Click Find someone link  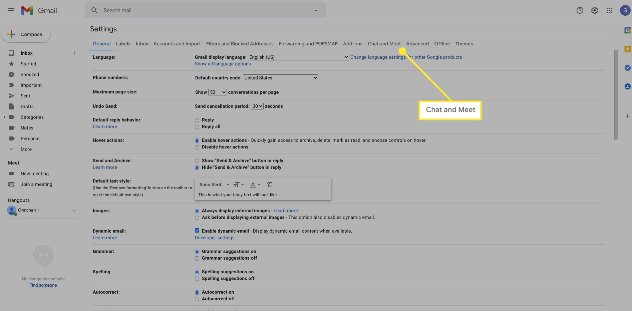coord(43,285)
